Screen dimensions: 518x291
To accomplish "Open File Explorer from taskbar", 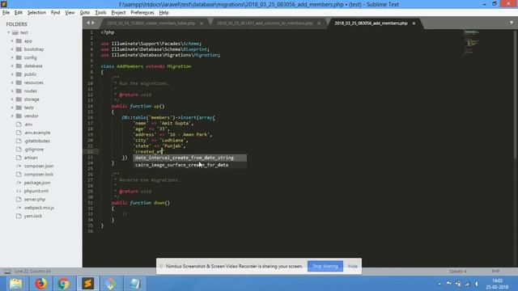I will (16, 284).
